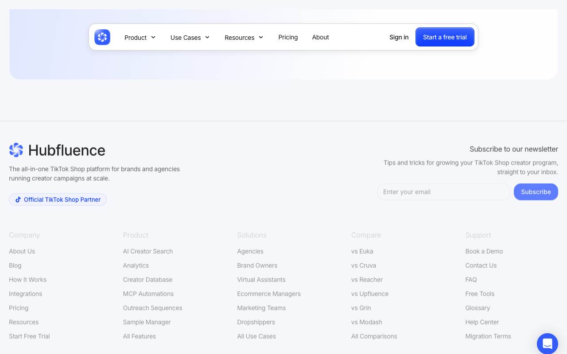Viewport: 567px width, 354px height.
Task: Open Virtual Assistants link
Action: click(261, 280)
